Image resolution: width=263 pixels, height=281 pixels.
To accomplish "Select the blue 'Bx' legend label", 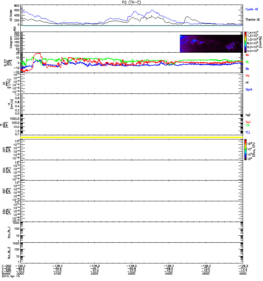I will (247, 69).
